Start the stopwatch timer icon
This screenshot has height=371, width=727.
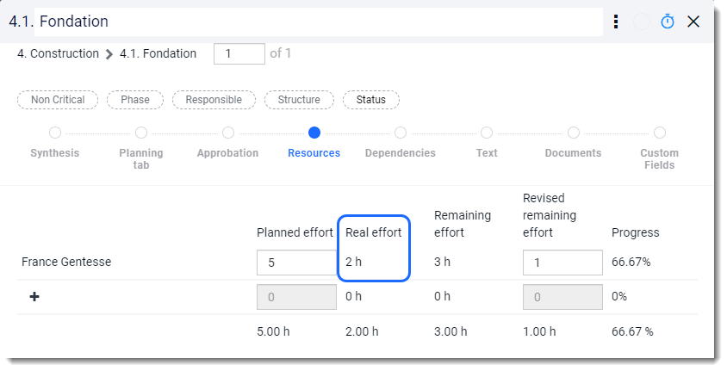coord(668,22)
